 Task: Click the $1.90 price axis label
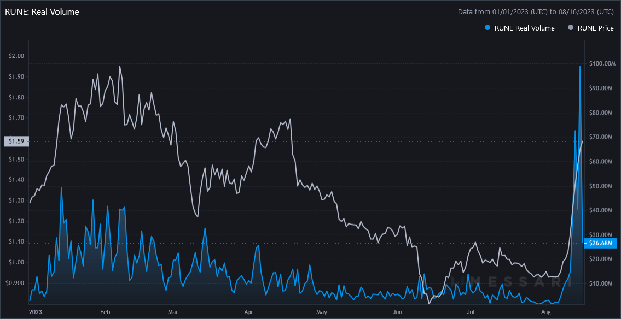pos(16,76)
